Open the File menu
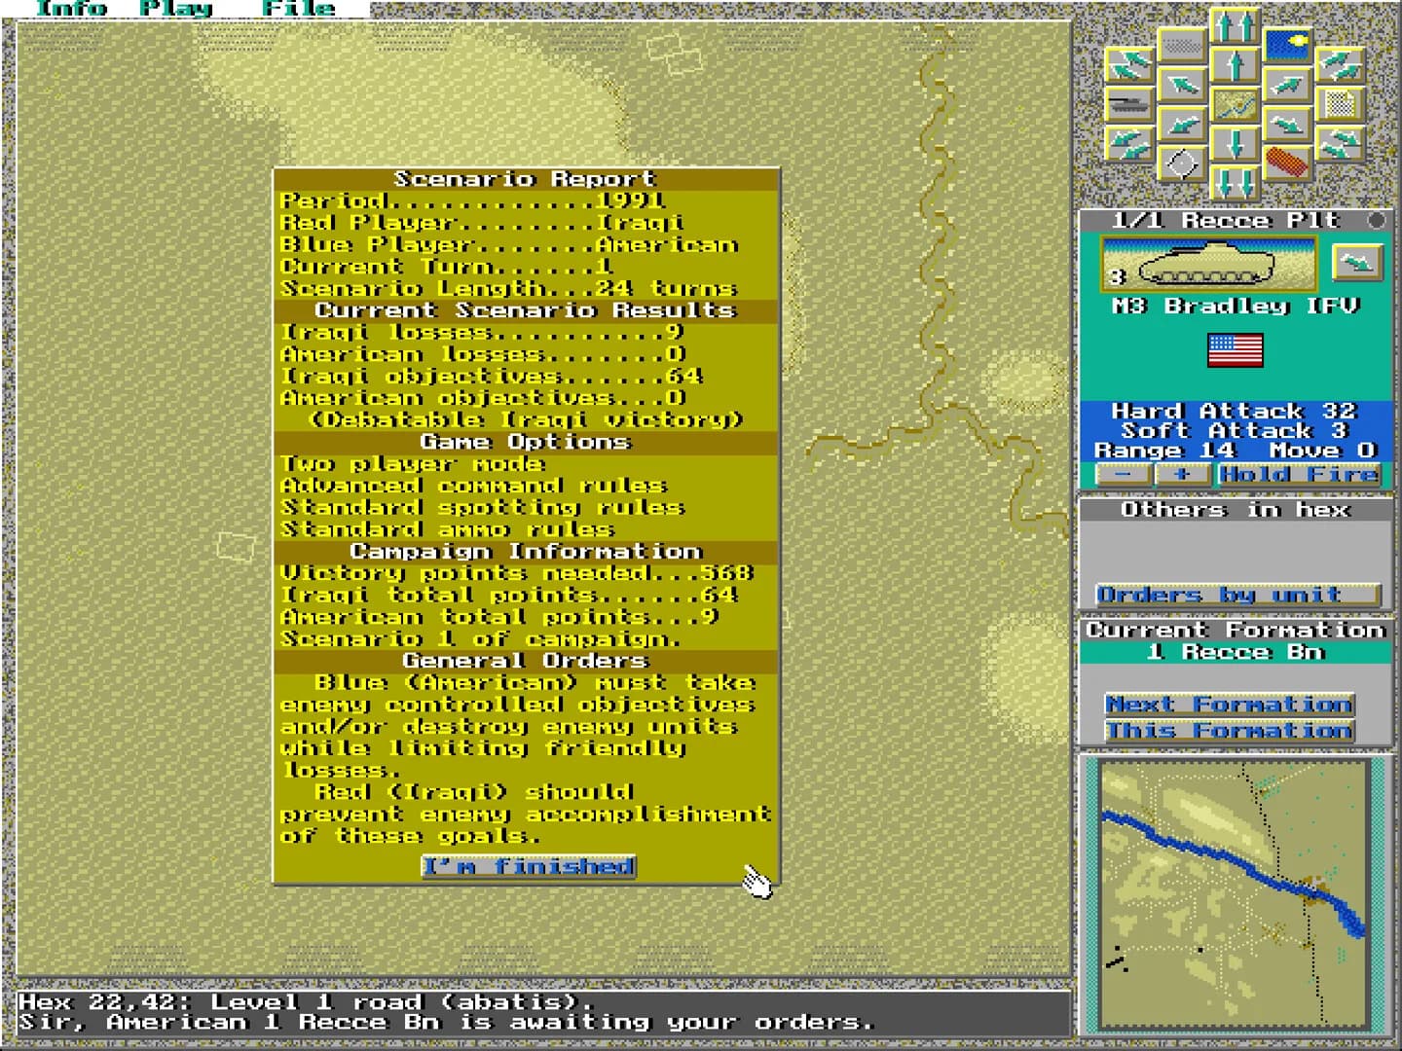 298,9
